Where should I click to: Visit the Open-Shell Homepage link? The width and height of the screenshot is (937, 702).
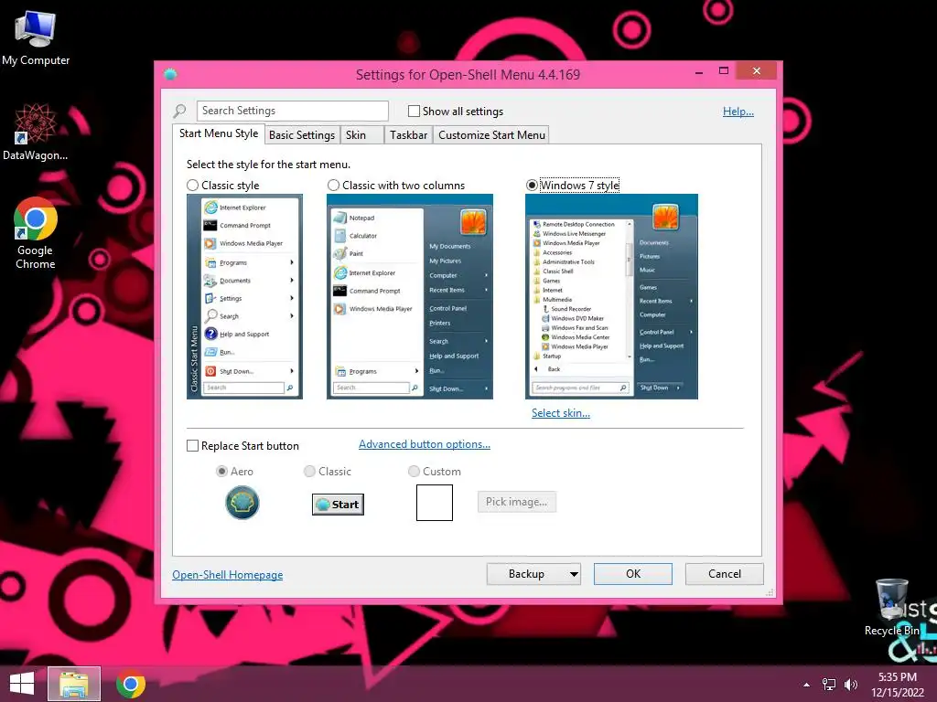coord(228,575)
